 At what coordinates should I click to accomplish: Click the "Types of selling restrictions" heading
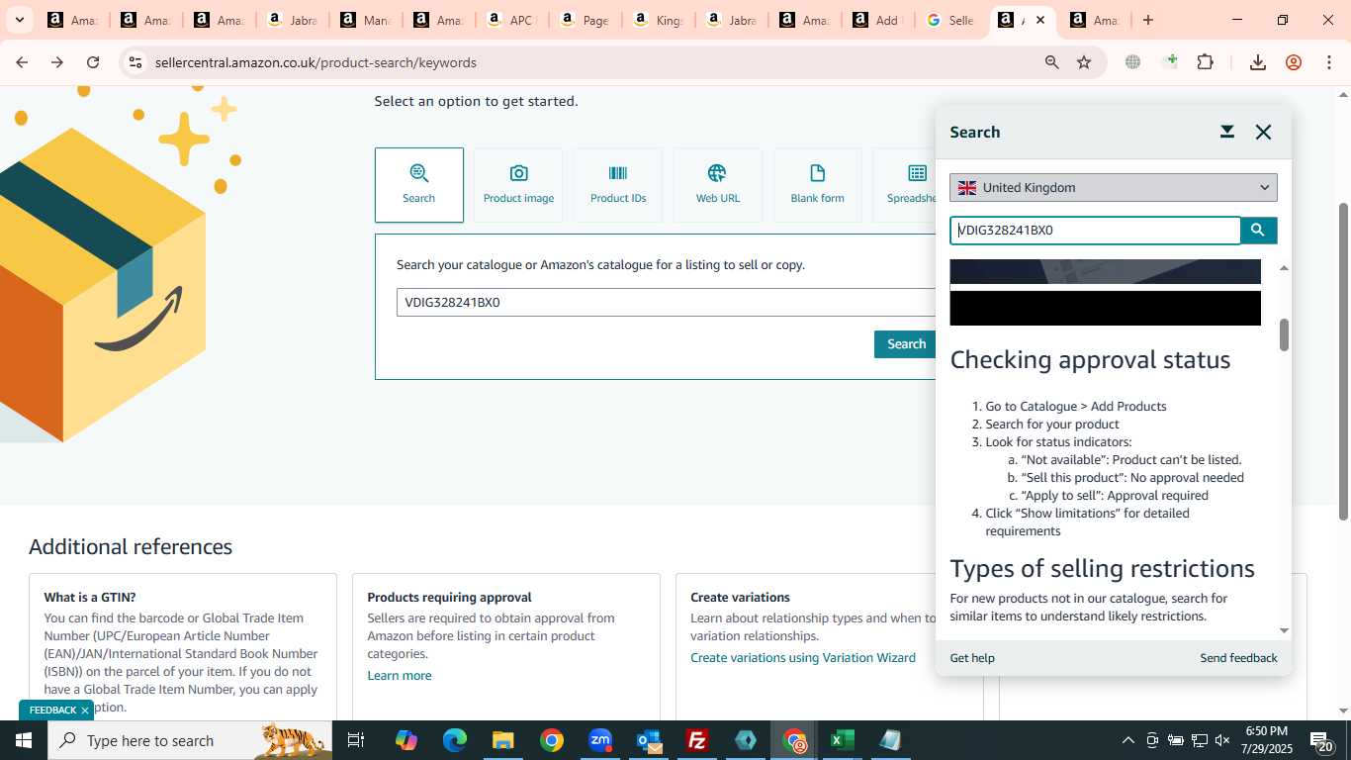coord(1102,568)
